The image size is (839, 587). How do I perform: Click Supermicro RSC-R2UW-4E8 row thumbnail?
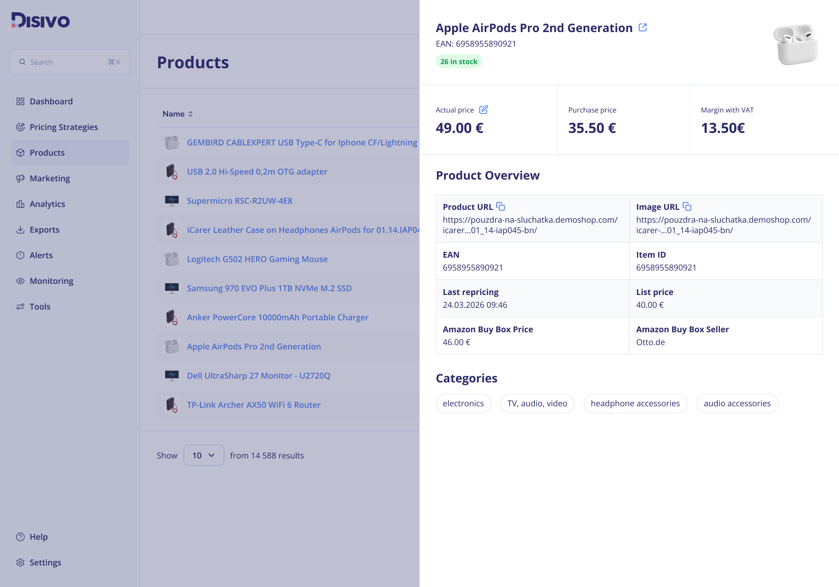(172, 201)
